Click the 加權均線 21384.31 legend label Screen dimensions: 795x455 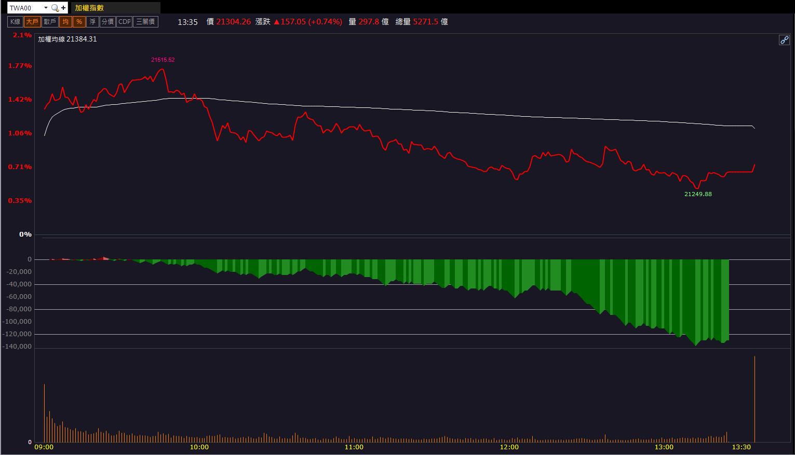coord(68,39)
